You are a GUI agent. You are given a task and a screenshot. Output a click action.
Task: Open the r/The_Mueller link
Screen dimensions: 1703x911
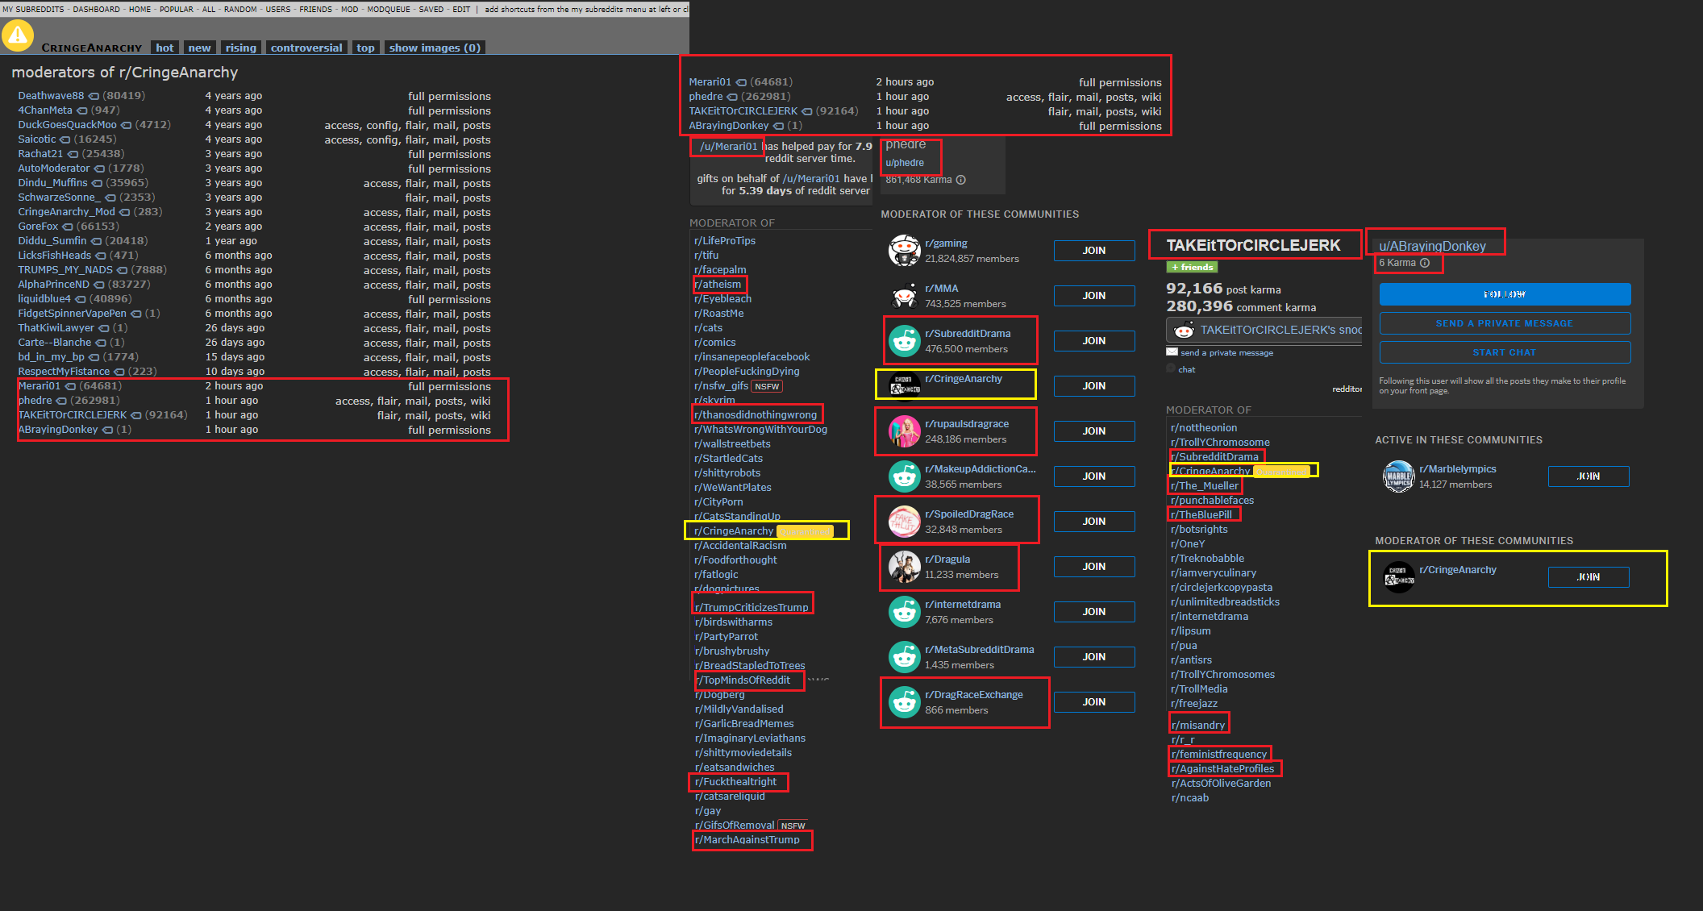pos(1205,486)
